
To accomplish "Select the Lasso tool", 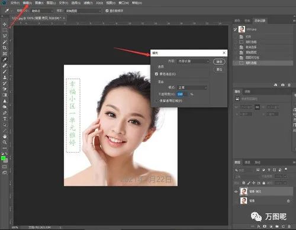I will (x=5, y=36).
